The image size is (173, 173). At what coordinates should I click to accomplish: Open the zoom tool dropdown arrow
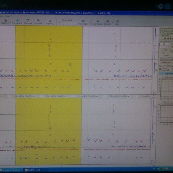tap(43, 22)
